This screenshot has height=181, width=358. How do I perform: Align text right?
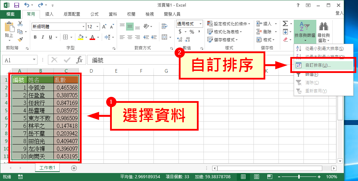tap(137, 37)
